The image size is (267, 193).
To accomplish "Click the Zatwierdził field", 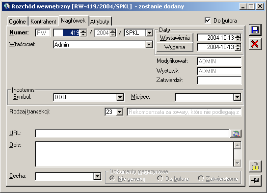I will pyautogui.click(x=219, y=81).
